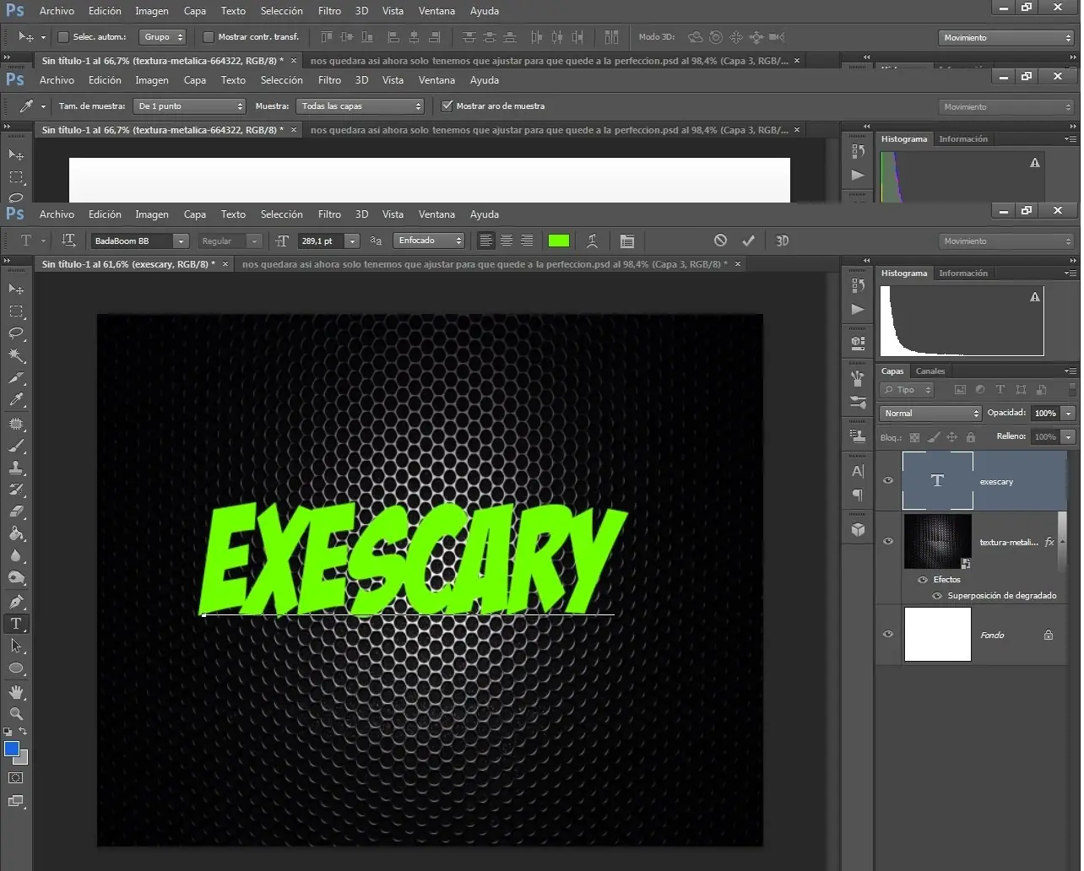
Task: Hide the textura-metalica layer
Action: (888, 542)
